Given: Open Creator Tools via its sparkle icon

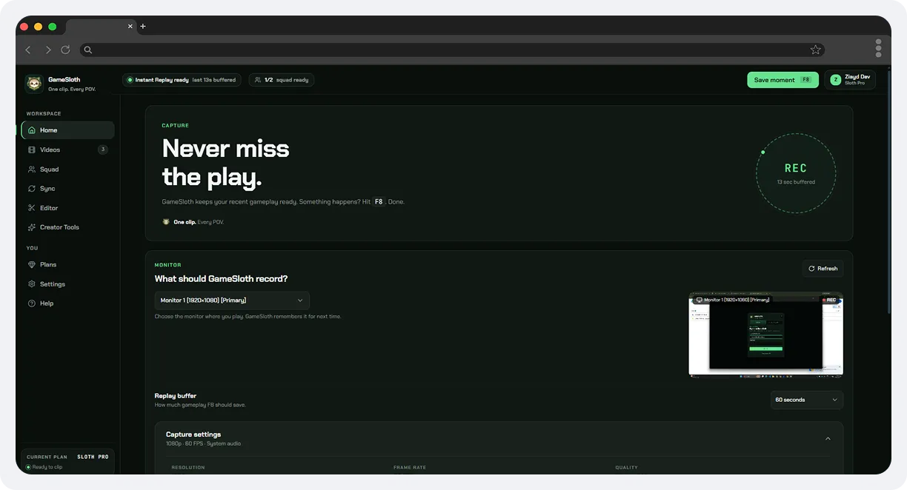Looking at the screenshot, I should (x=32, y=227).
